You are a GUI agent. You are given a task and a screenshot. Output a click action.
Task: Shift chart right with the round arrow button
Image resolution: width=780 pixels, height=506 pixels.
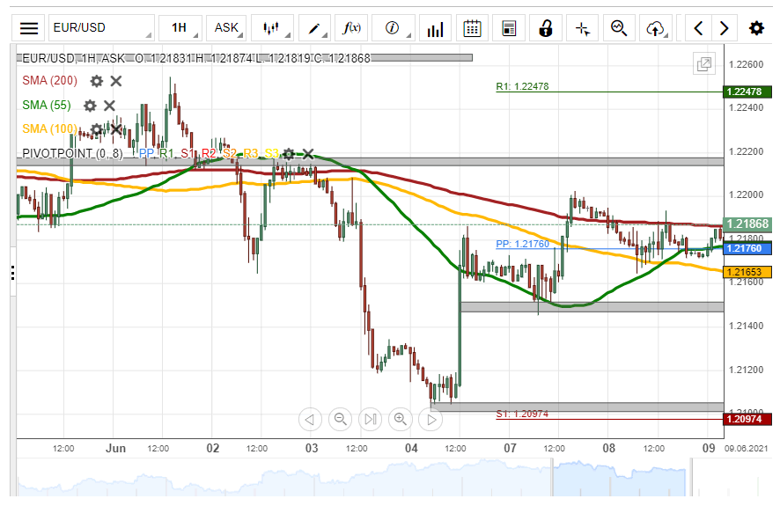[430, 420]
